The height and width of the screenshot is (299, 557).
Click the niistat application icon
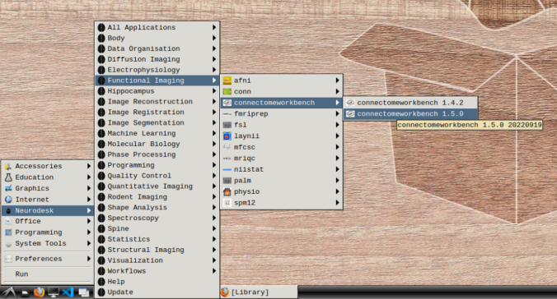[x=227, y=169]
